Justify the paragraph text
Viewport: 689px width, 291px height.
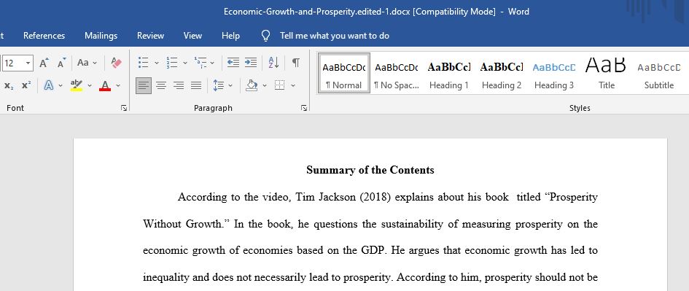pos(196,86)
